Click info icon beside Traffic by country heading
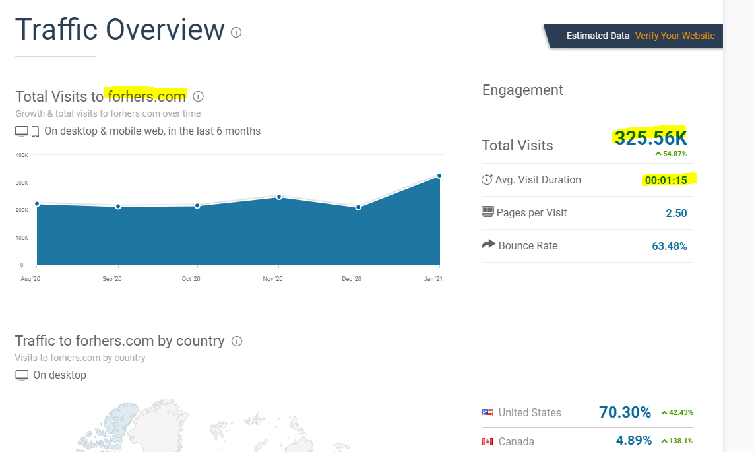Screen dimensions: 754x452 pos(237,341)
